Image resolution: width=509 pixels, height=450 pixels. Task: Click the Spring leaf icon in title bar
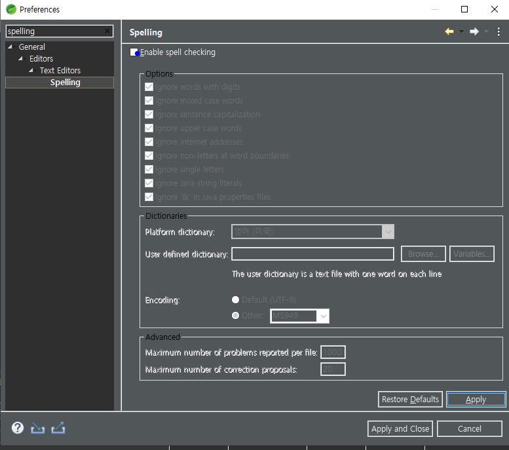pos(10,9)
